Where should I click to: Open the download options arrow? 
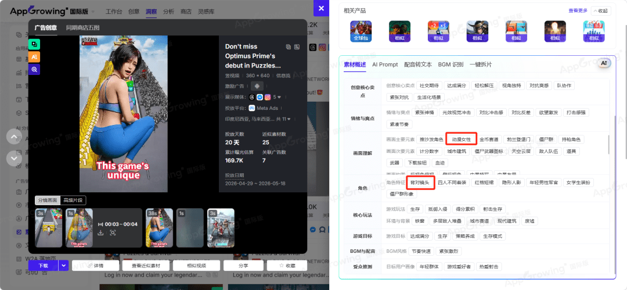[x=64, y=265]
